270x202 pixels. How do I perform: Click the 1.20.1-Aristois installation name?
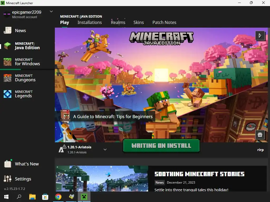click(79, 147)
